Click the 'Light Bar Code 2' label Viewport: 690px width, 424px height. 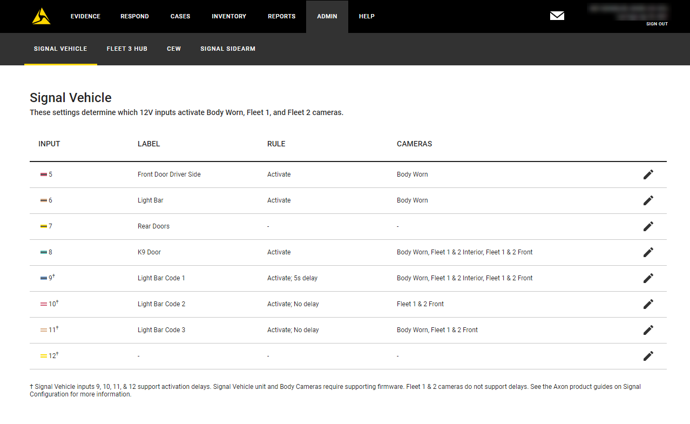coord(161,304)
